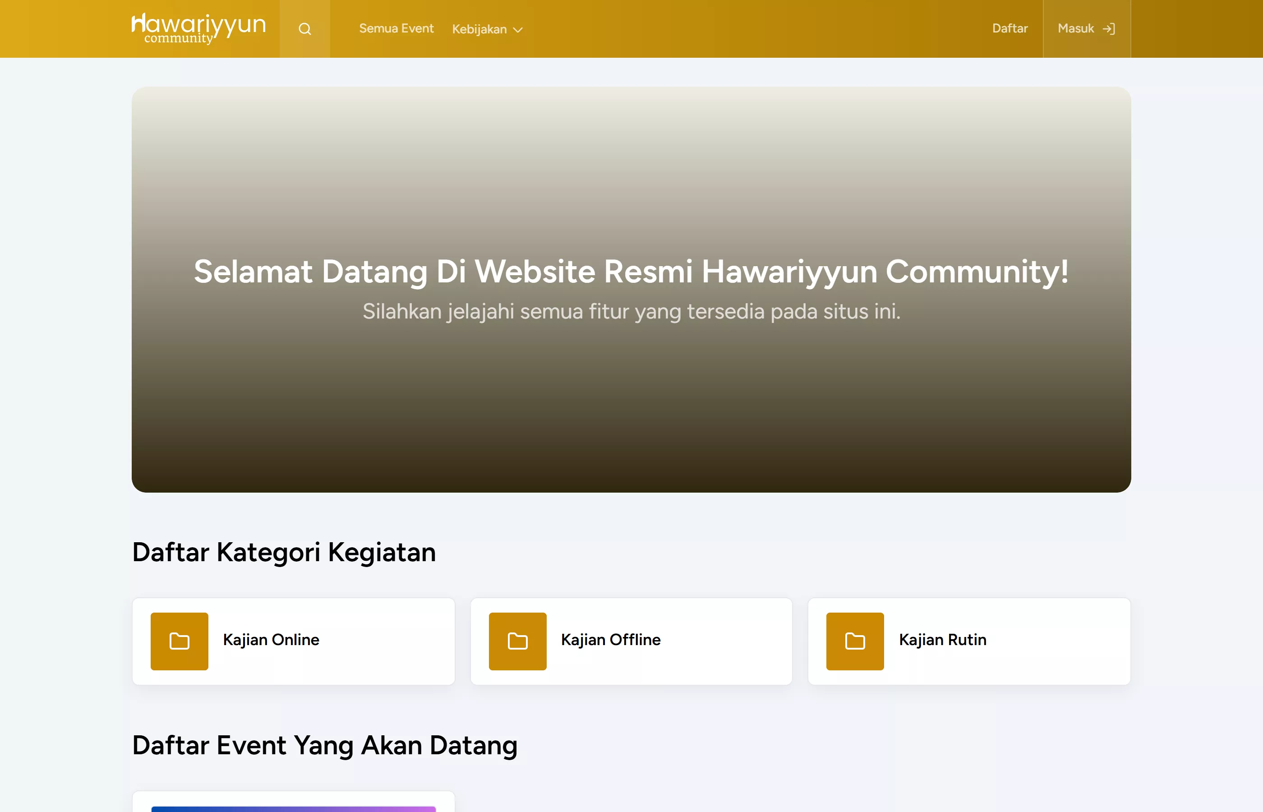Click the Daftar Kategori Kegiatan heading
The width and height of the screenshot is (1263, 812).
click(284, 553)
